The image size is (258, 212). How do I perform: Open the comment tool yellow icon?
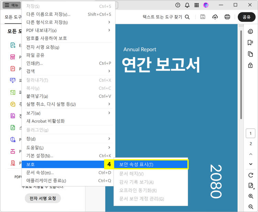[13, 104]
